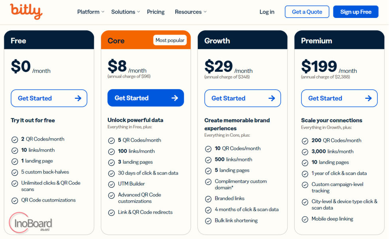Viewport: 390px width, 239px height.
Task: Click the Growth plan header
Action: (242, 40)
